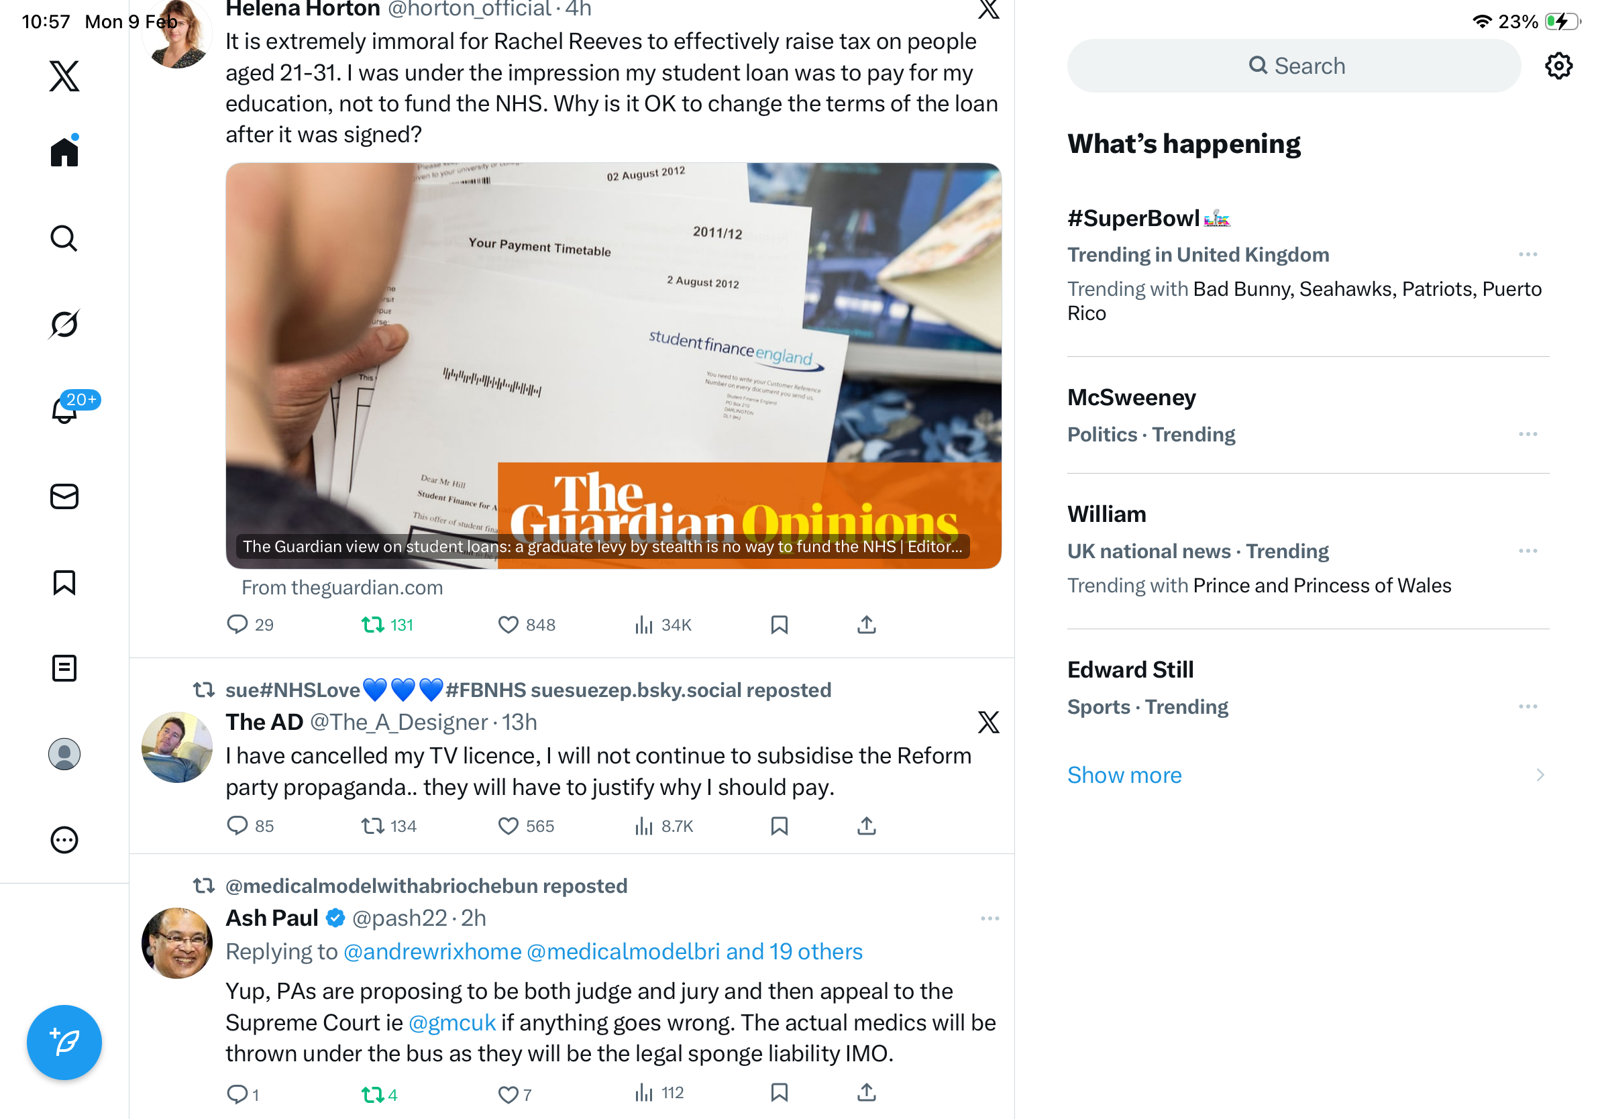Open the Messages envelope icon

point(64,496)
